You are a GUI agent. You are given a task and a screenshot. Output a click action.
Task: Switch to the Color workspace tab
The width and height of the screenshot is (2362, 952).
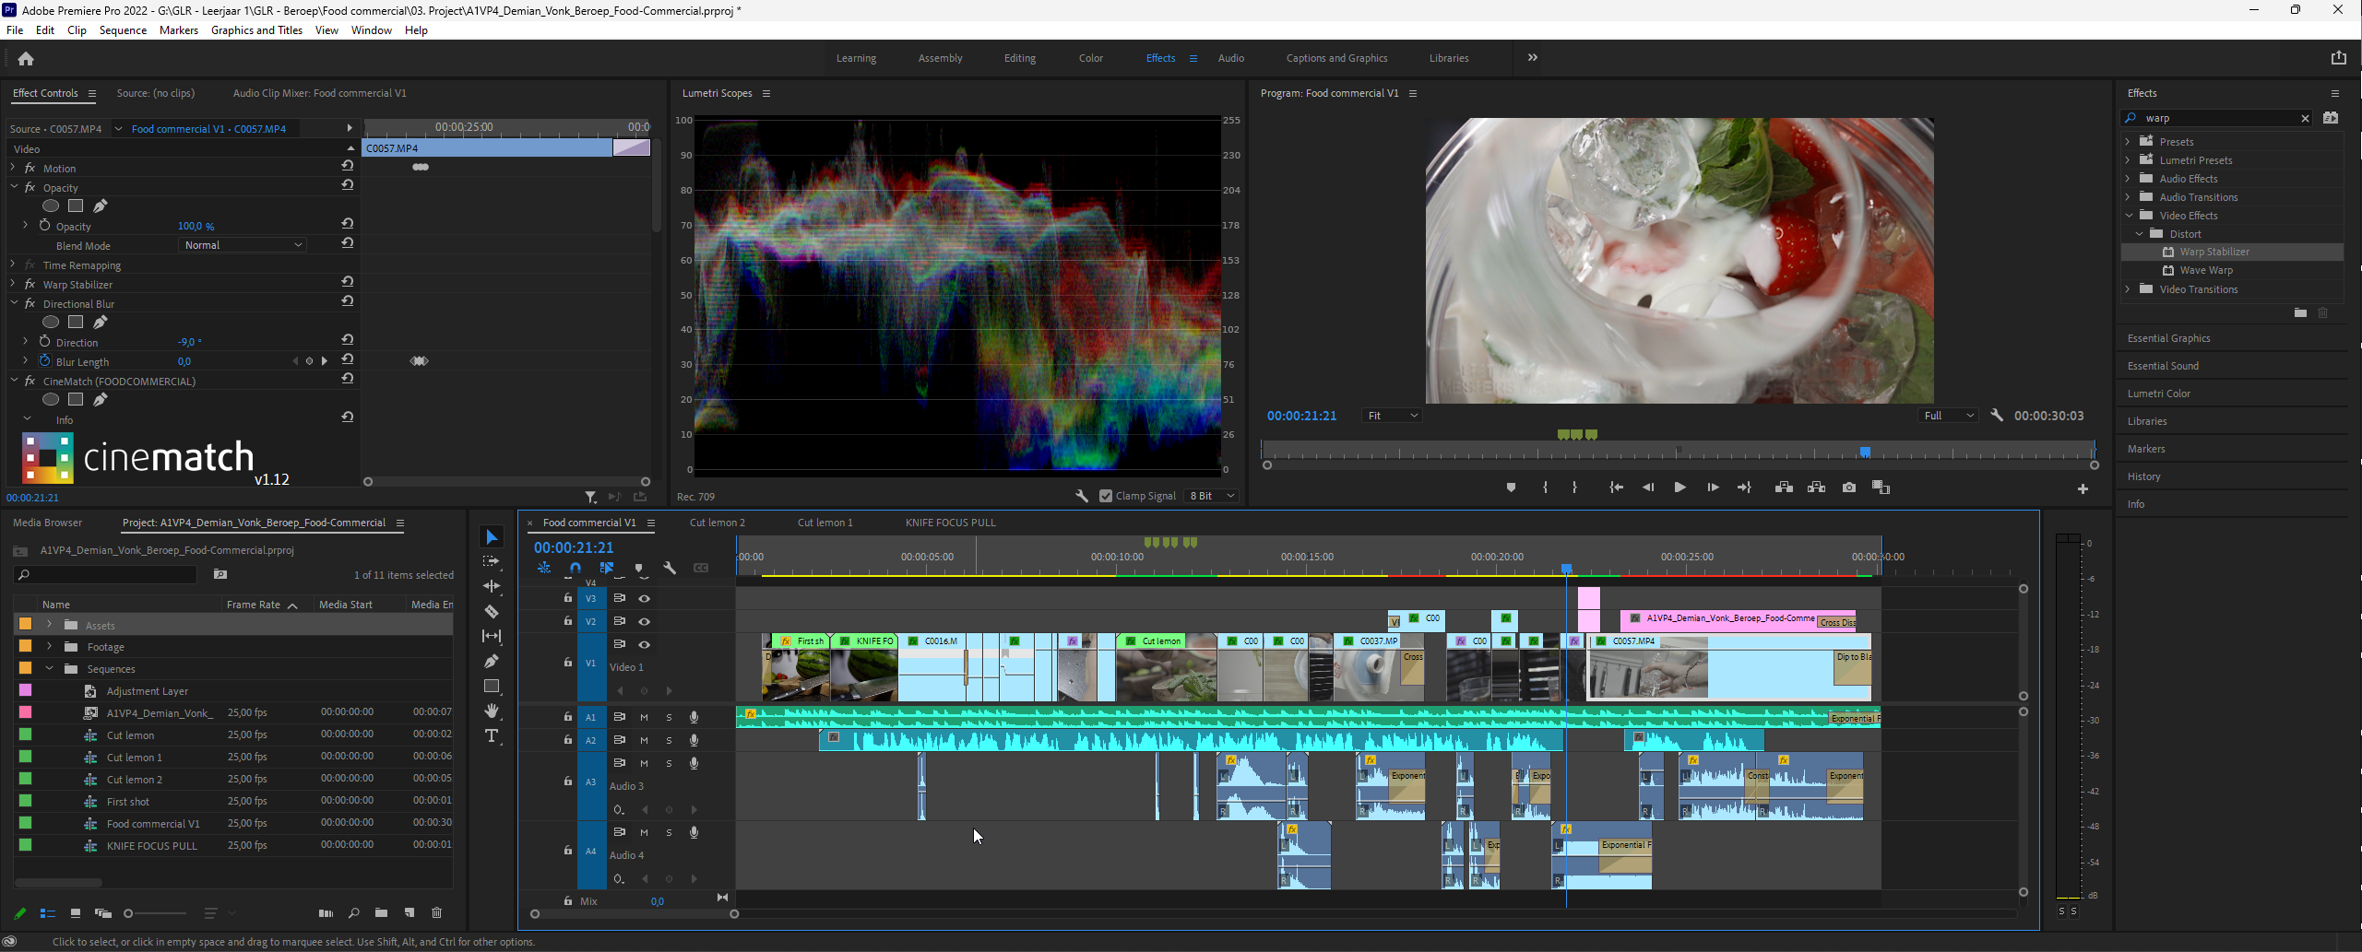click(1090, 58)
